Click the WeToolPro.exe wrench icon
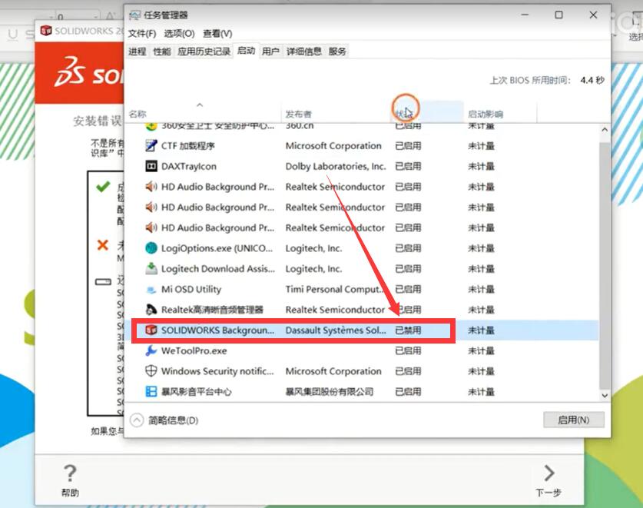This screenshot has width=643, height=508. 151,351
